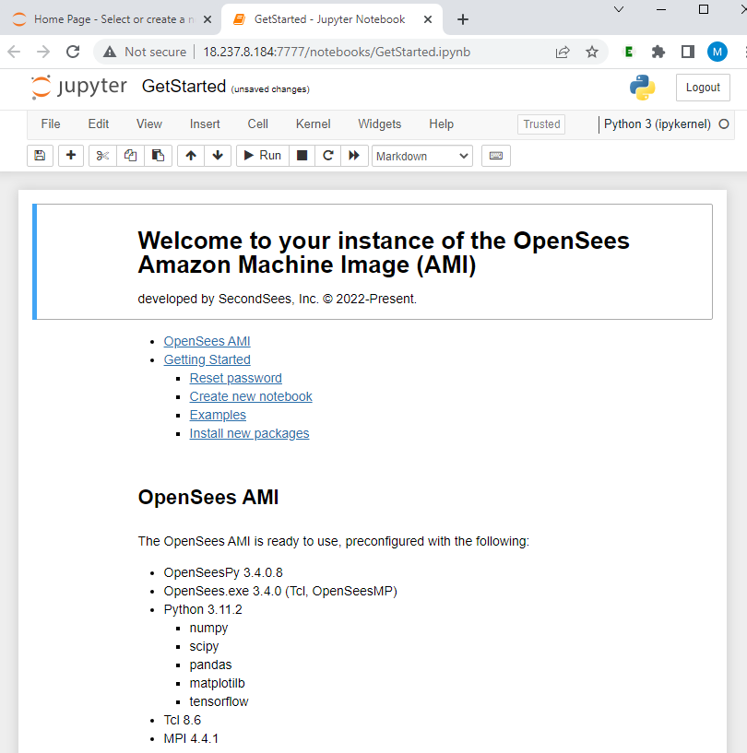Click the Python logo icon
The image size is (747, 753).
tap(642, 88)
